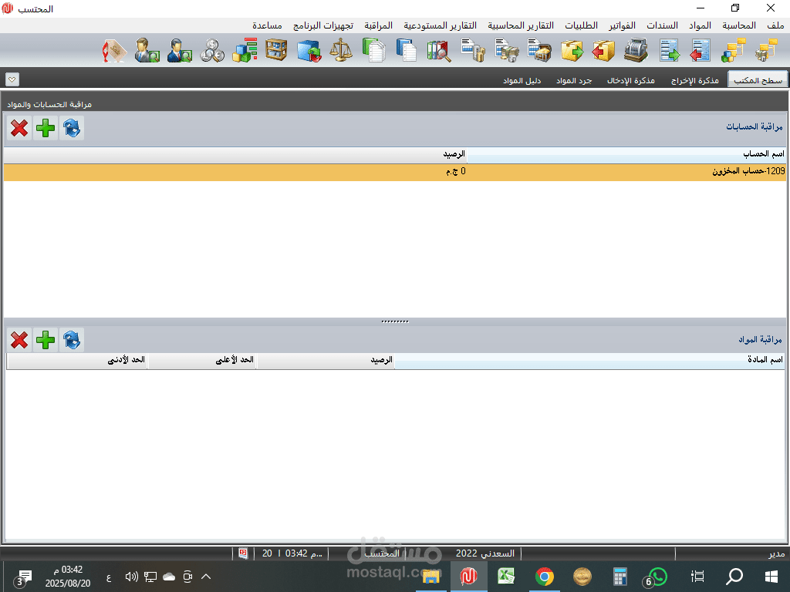Switch to مذكرة الإخراج tab
The width and height of the screenshot is (790, 592).
[x=695, y=80]
